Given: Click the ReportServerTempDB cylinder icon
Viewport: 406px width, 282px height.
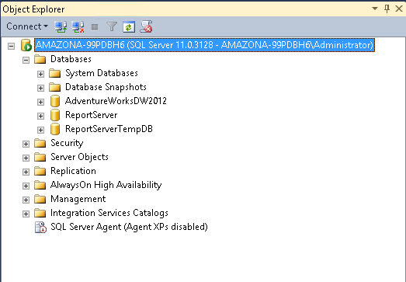Looking at the screenshot, I should point(55,129).
